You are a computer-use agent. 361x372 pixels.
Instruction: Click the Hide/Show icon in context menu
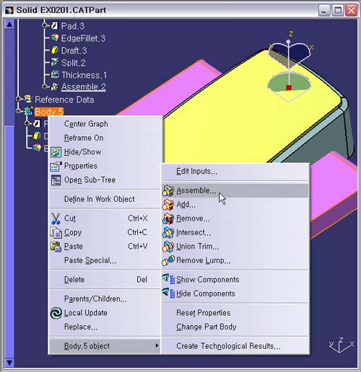tap(56, 152)
